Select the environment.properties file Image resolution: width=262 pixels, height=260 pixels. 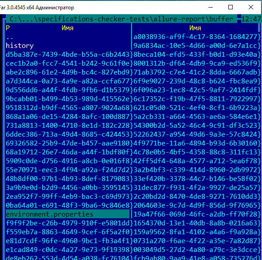[67, 214]
